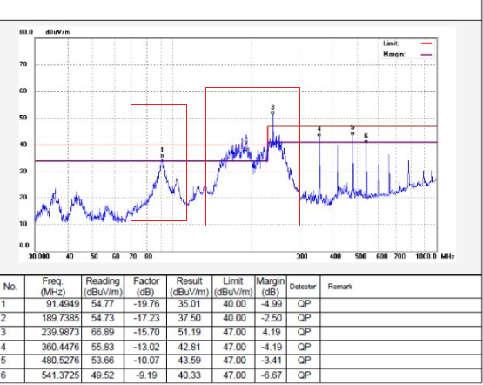Click the '30.000' x-axis start label
This screenshot has height=385, width=483.
point(39,256)
